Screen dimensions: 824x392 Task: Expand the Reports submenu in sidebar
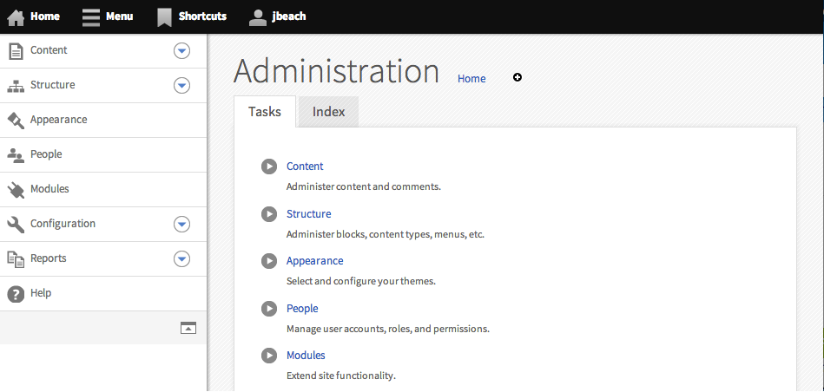(181, 259)
